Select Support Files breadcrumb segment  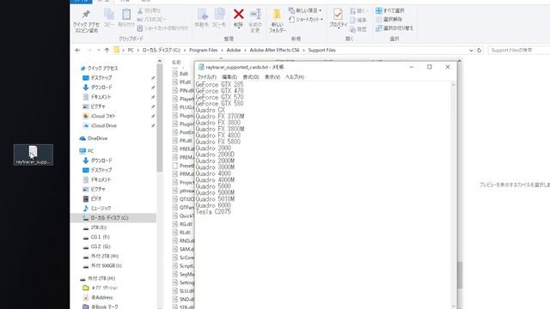pyautogui.click(x=321, y=50)
